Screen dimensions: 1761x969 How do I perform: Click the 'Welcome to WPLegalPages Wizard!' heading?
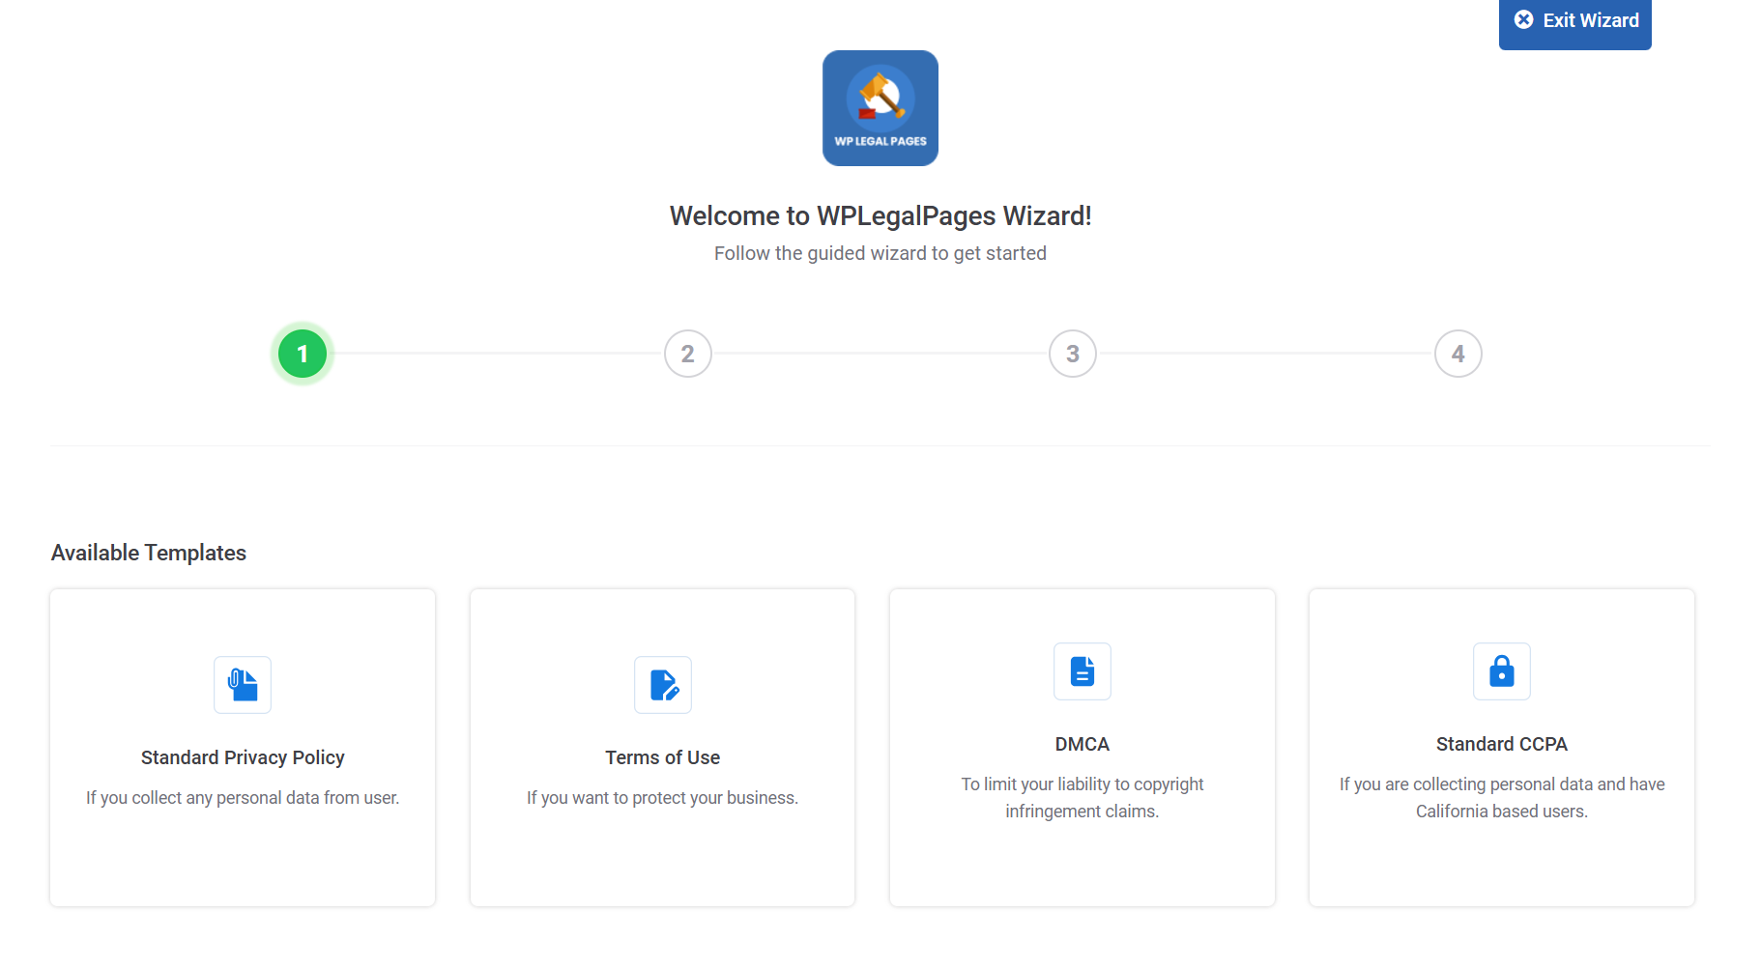pos(880,215)
